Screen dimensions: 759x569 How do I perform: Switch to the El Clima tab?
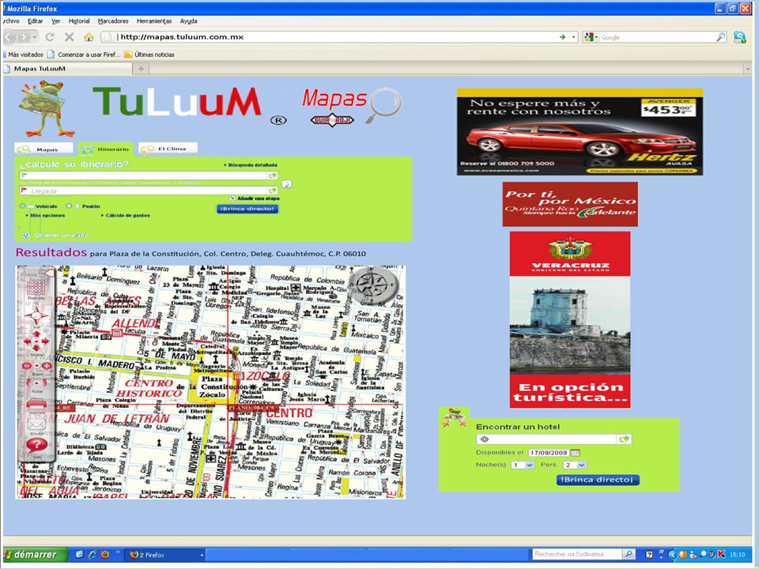pos(168,149)
